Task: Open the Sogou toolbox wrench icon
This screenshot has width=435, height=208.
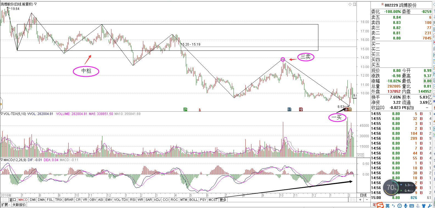Action: click(x=430, y=206)
